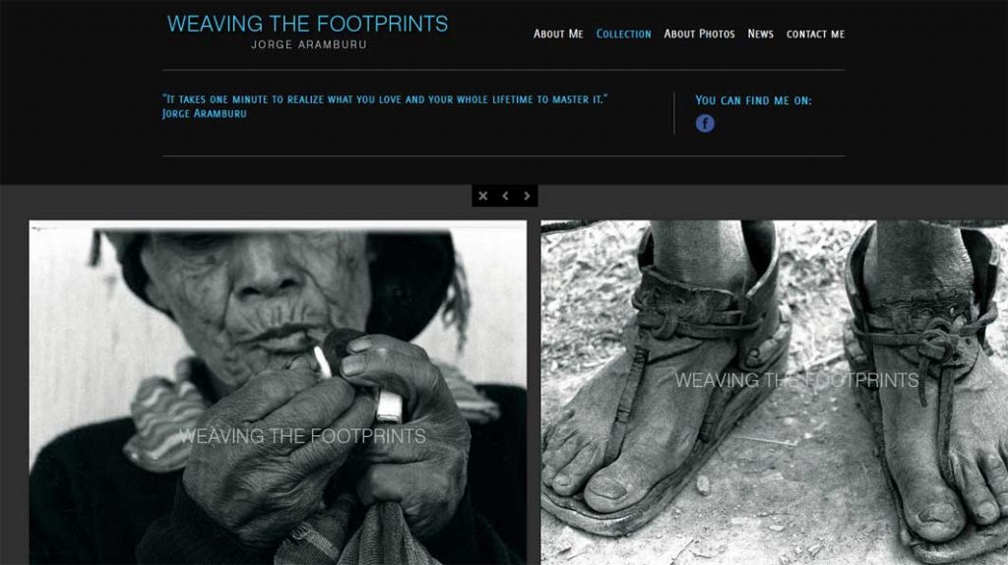Go to previous photo with left chevron
This screenshot has height=565, width=1008.
point(505,196)
